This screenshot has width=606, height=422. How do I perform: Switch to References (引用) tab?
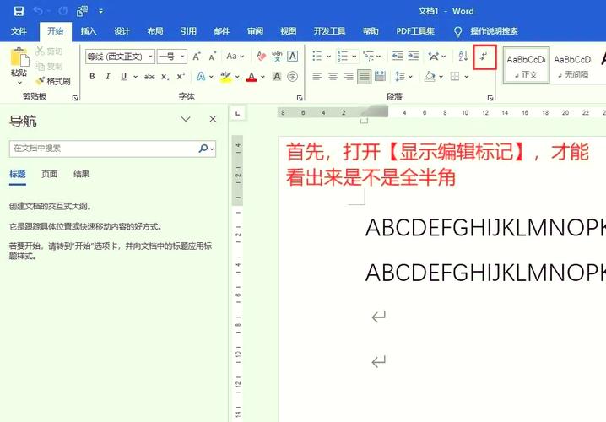(188, 31)
